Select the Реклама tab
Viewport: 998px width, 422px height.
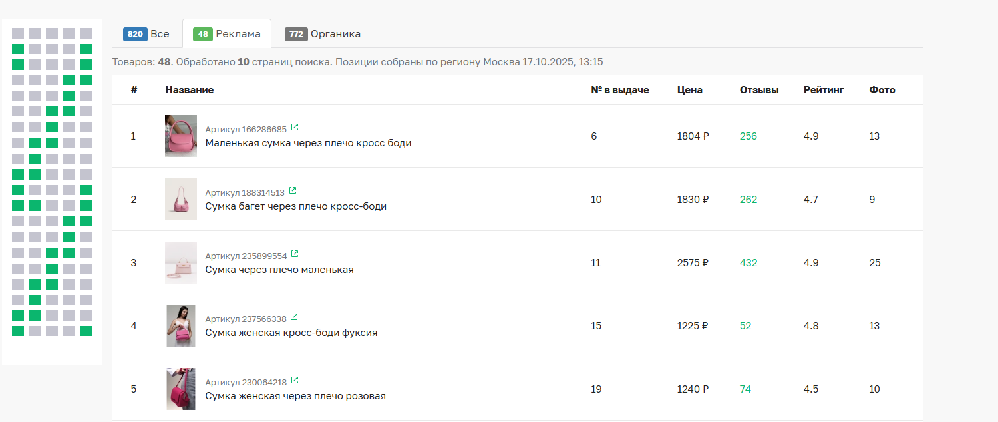[227, 34]
